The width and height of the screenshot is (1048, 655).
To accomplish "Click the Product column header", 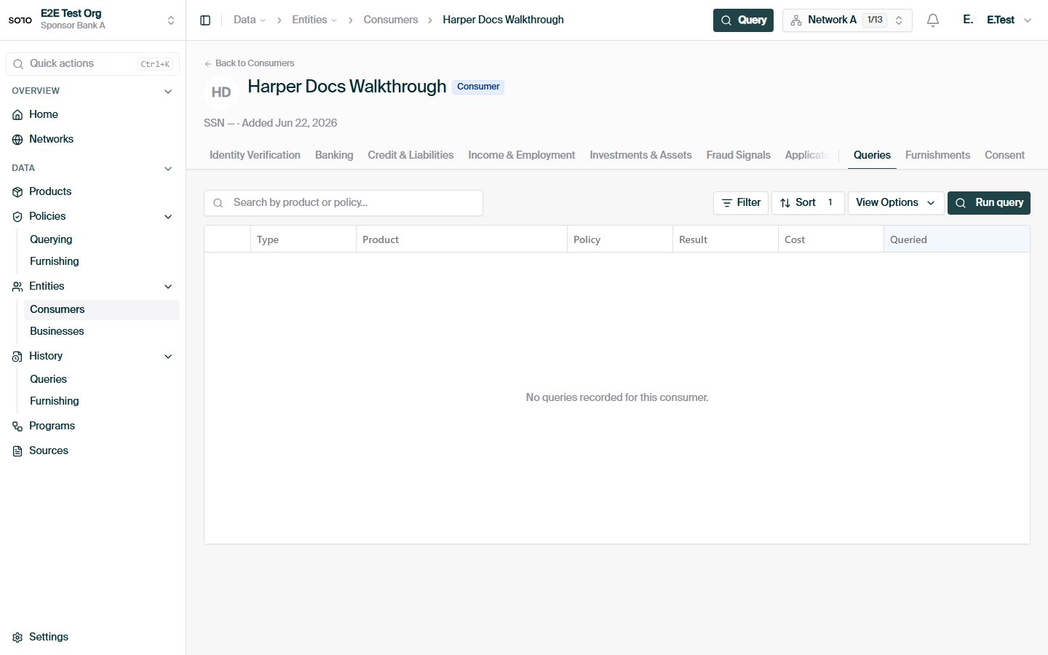I will click(x=461, y=239).
